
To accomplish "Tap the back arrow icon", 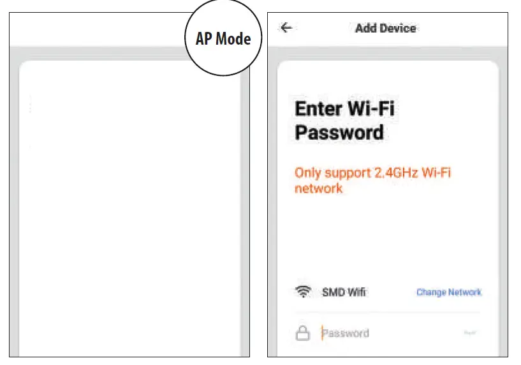I will pyautogui.click(x=286, y=28).
